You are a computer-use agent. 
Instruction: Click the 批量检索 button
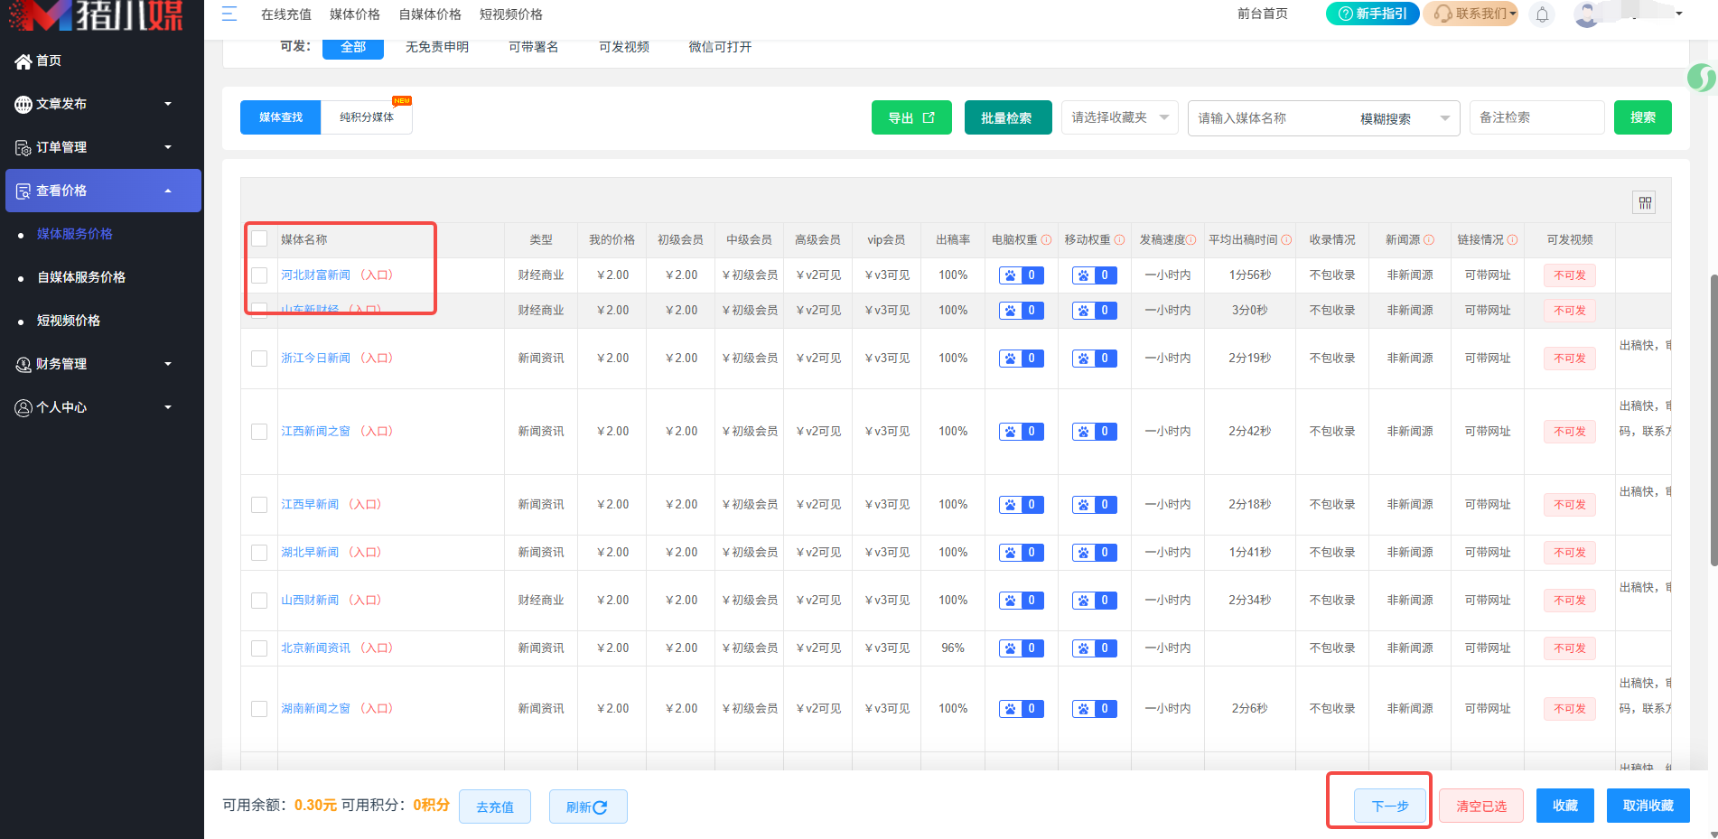1008,117
